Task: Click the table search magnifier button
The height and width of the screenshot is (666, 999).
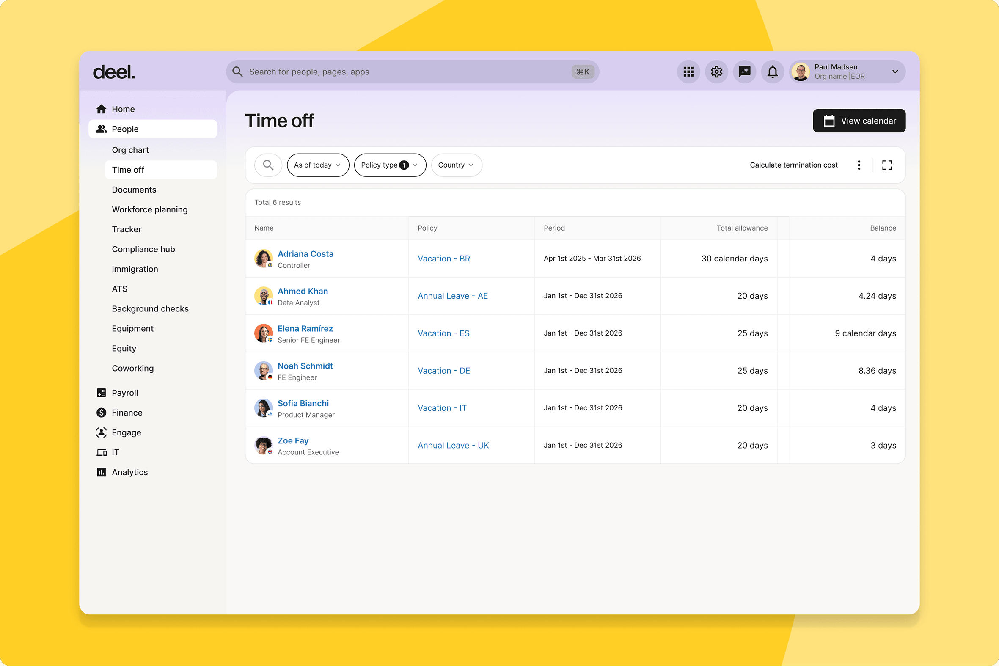Action: (x=268, y=165)
